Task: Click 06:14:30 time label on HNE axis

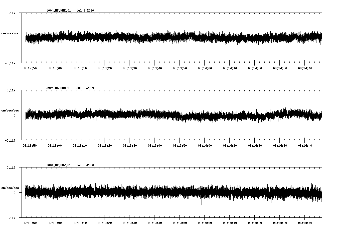Action: click(280, 68)
